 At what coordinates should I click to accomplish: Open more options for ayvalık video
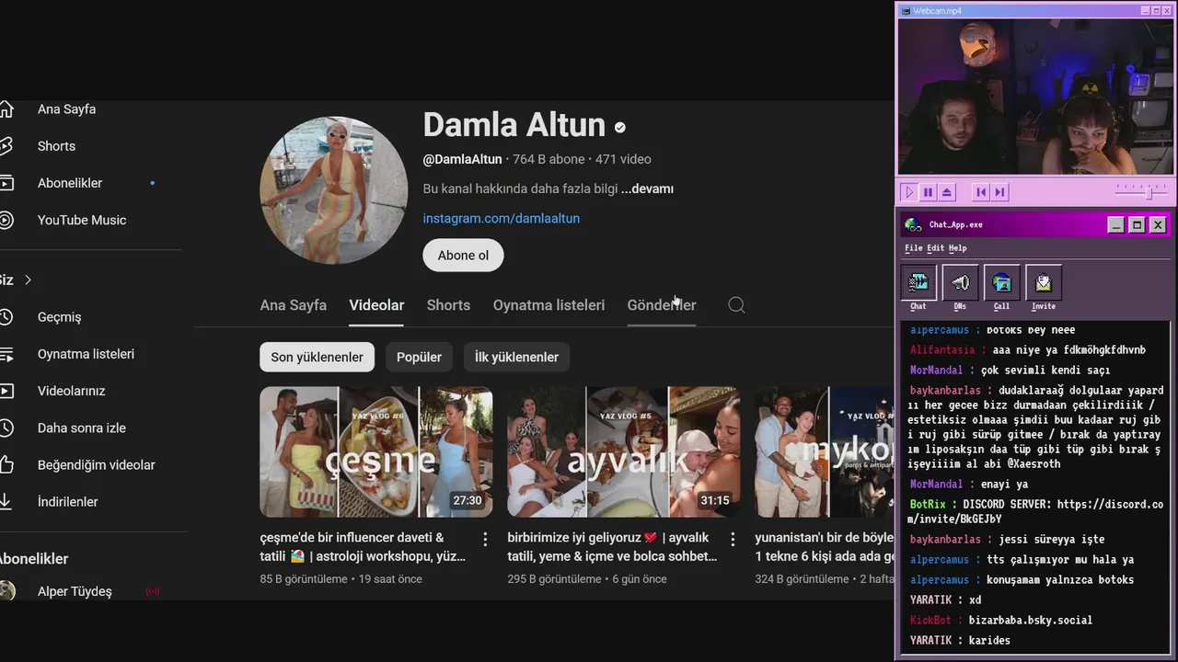(733, 539)
